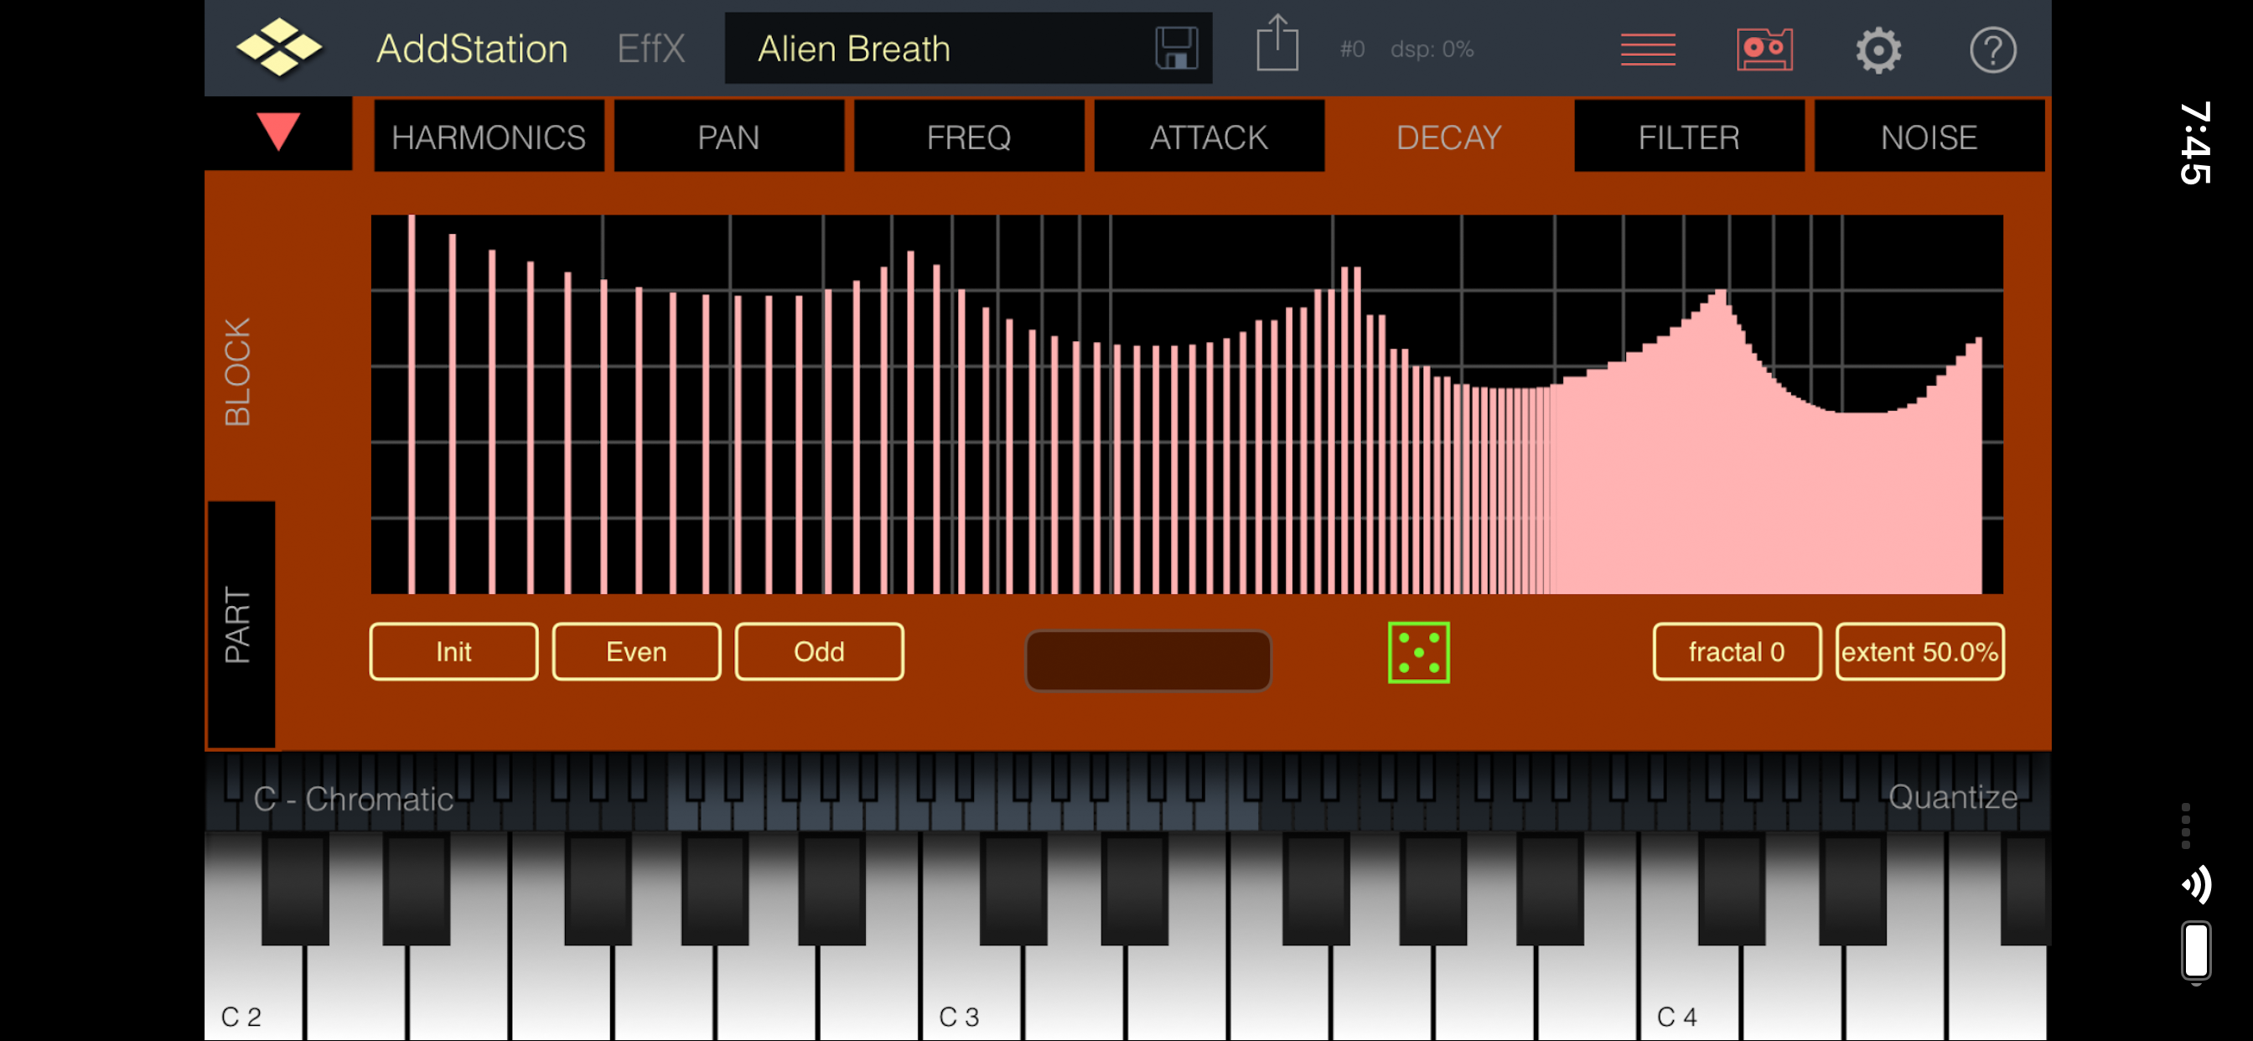Switch to the HARMONICS tab
Screen dimensions: 2253x1041
click(488, 137)
